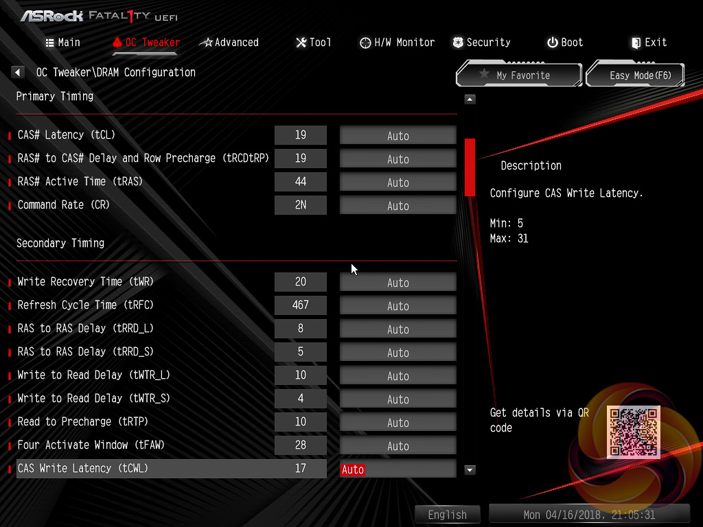Open the Main tab
703x527 pixels.
[62, 43]
